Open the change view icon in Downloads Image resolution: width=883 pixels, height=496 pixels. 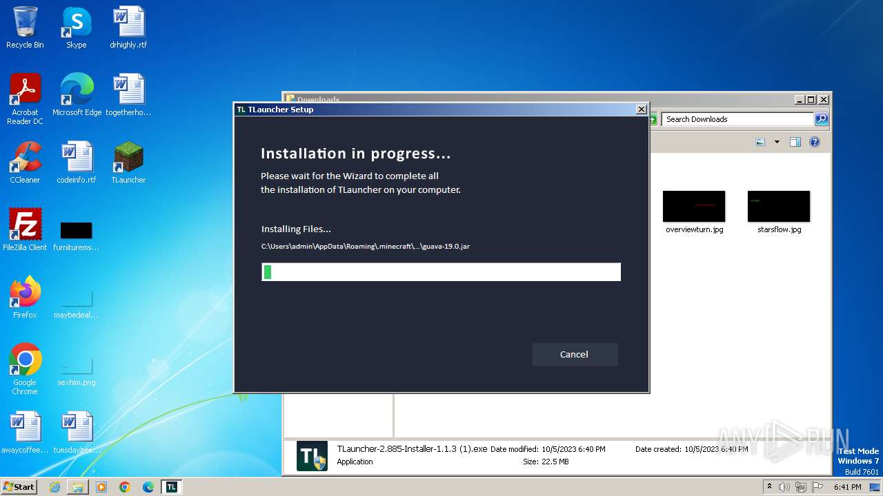click(760, 142)
